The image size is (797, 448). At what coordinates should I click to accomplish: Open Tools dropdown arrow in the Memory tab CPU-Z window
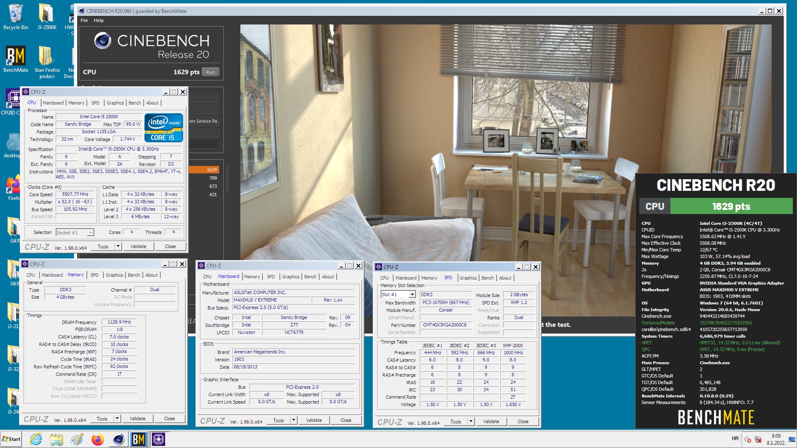[117, 419]
